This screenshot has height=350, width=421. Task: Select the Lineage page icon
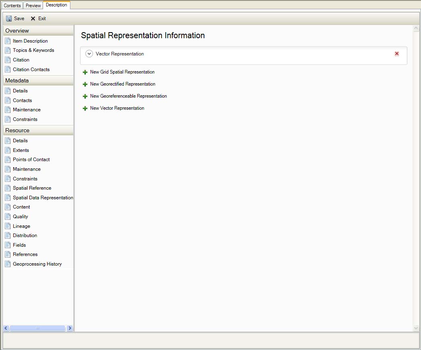(x=8, y=226)
